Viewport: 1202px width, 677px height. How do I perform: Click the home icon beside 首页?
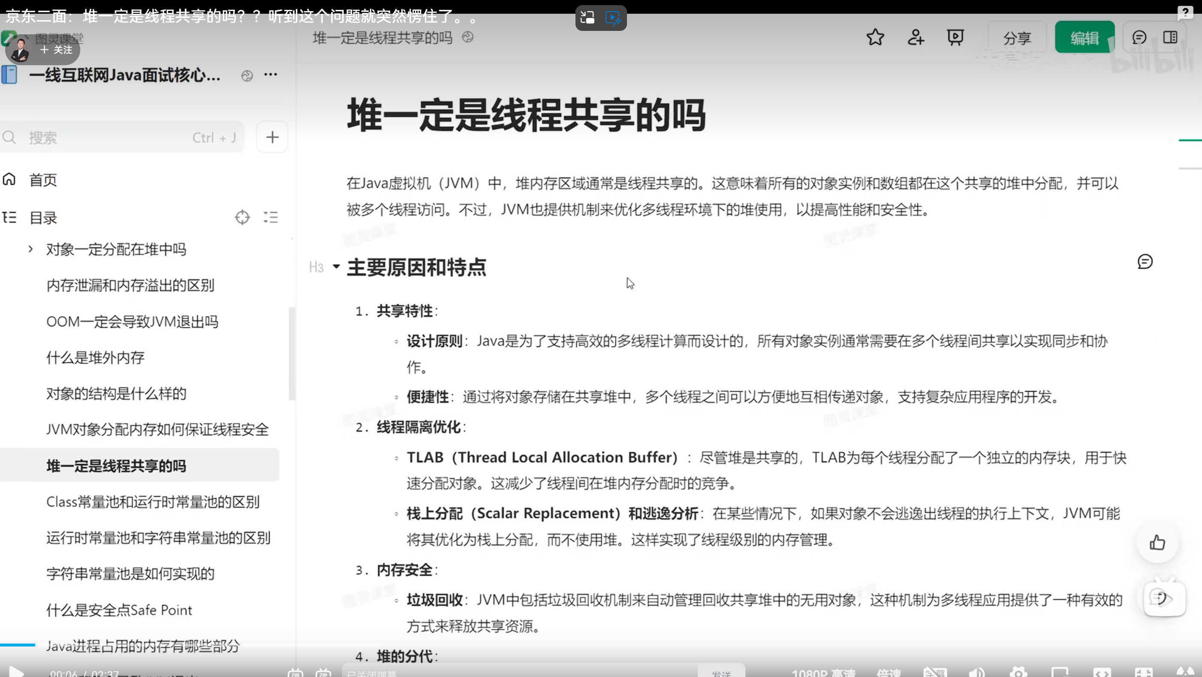9,179
